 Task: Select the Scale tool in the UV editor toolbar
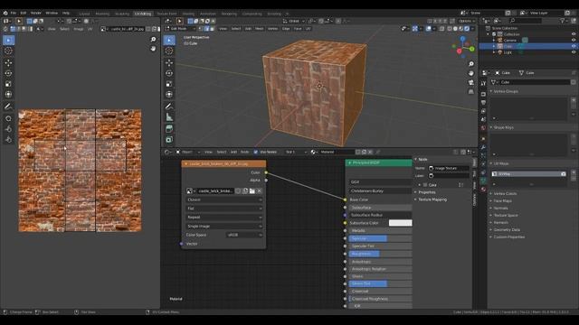[x=8, y=84]
